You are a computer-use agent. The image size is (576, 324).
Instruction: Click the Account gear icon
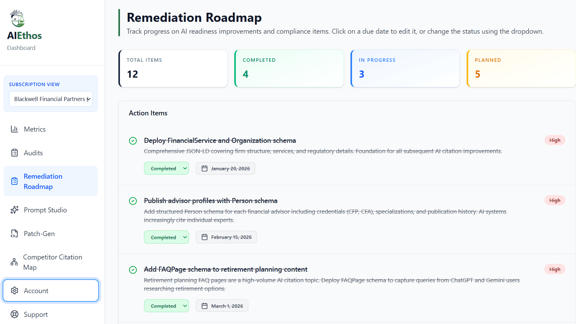[14, 291]
